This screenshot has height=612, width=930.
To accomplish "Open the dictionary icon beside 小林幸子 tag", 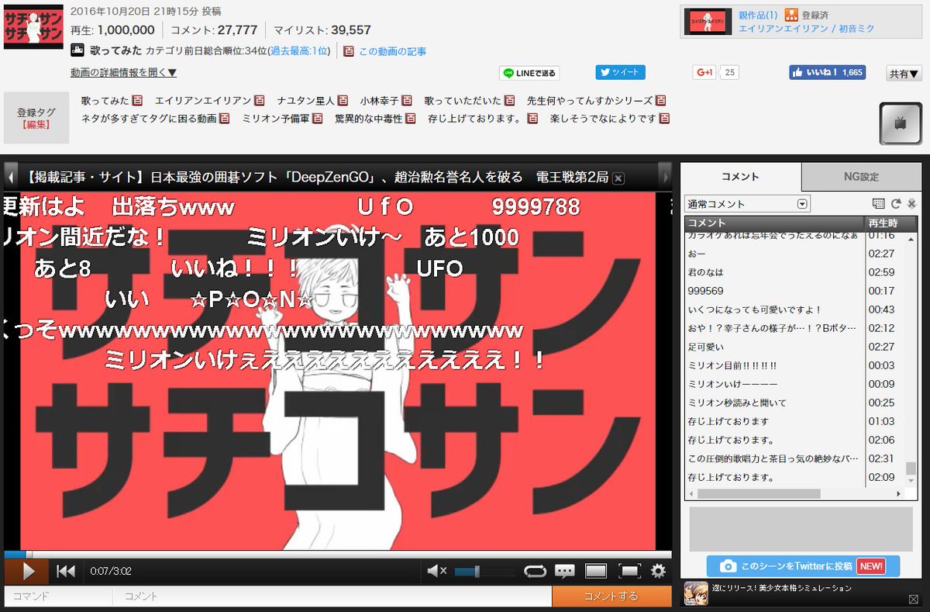I will (408, 101).
